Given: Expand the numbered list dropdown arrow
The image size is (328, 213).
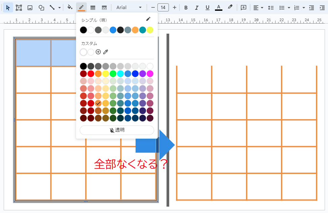Looking at the screenshot, I should tap(304, 8).
